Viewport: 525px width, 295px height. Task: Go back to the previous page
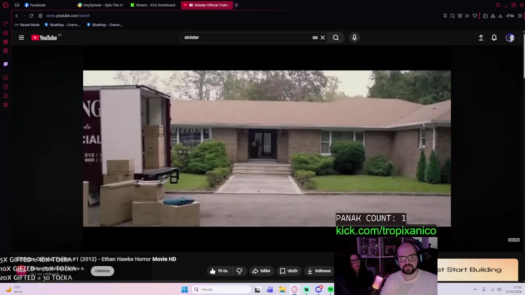point(16,16)
